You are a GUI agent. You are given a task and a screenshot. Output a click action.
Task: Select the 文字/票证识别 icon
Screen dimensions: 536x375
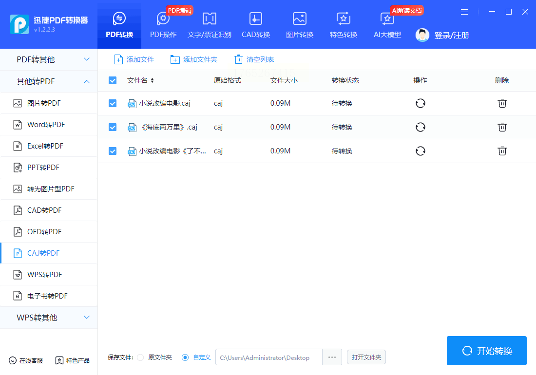[209, 19]
